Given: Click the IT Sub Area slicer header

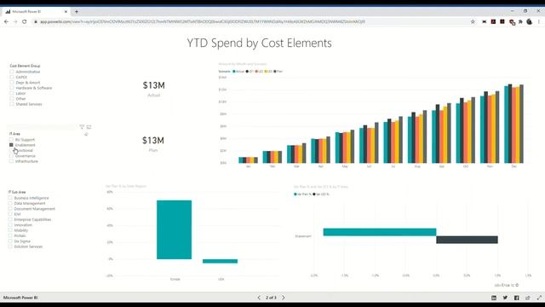Looking at the screenshot, I should click(17, 192).
